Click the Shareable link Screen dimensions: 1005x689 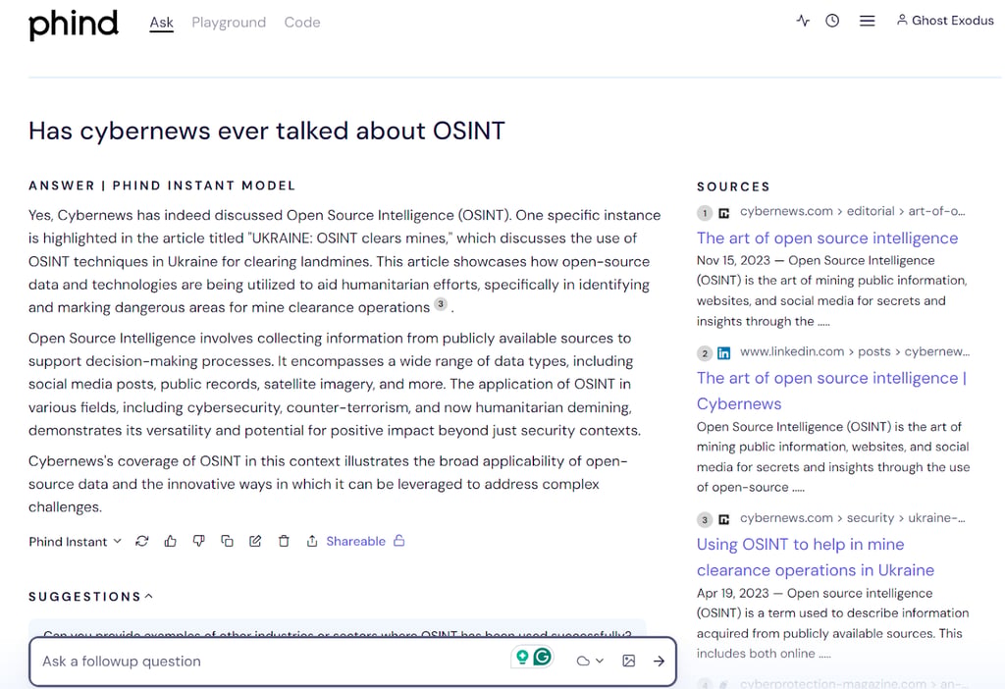pos(355,541)
